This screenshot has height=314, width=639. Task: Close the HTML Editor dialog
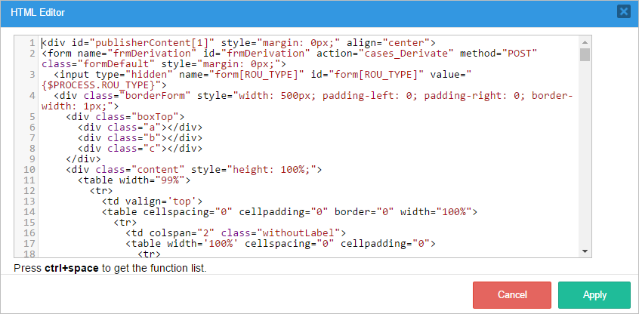pyautogui.click(x=623, y=11)
